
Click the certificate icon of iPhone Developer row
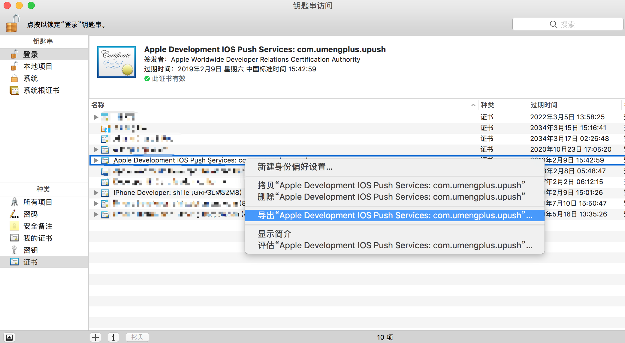(x=105, y=192)
